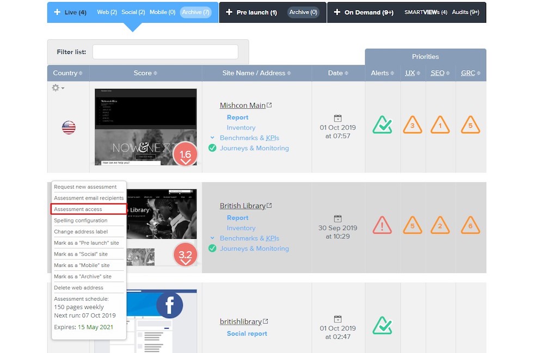Click the plus icon on the Pre launch tab
Viewport: 535px width, 353px height.
[229, 13]
